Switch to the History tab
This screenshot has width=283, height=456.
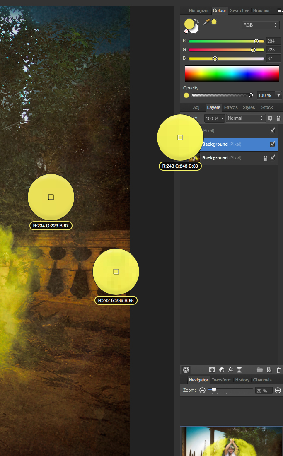[x=242, y=380]
